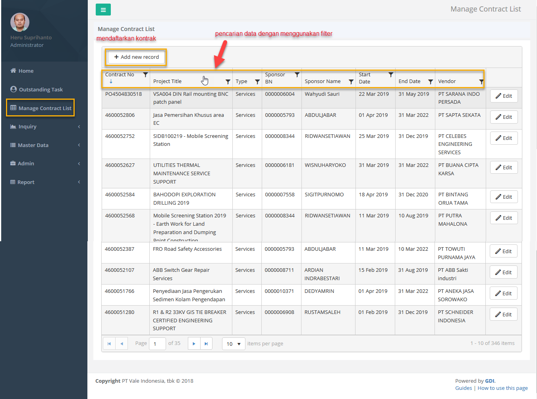Open the Project Title column filter funnel
This screenshot has height=399, width=537.
228,81
